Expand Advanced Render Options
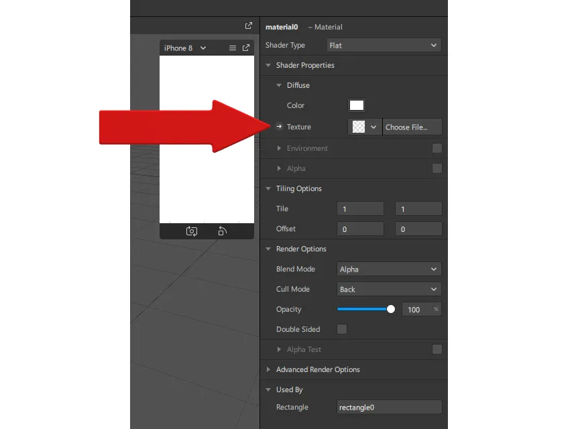This screenshot has width=578, height=429. click(268, 369)
